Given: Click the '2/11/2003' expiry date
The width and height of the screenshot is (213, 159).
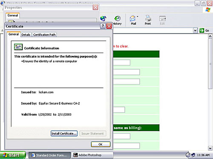Looking at the screenshot, I should pos(64,114).
